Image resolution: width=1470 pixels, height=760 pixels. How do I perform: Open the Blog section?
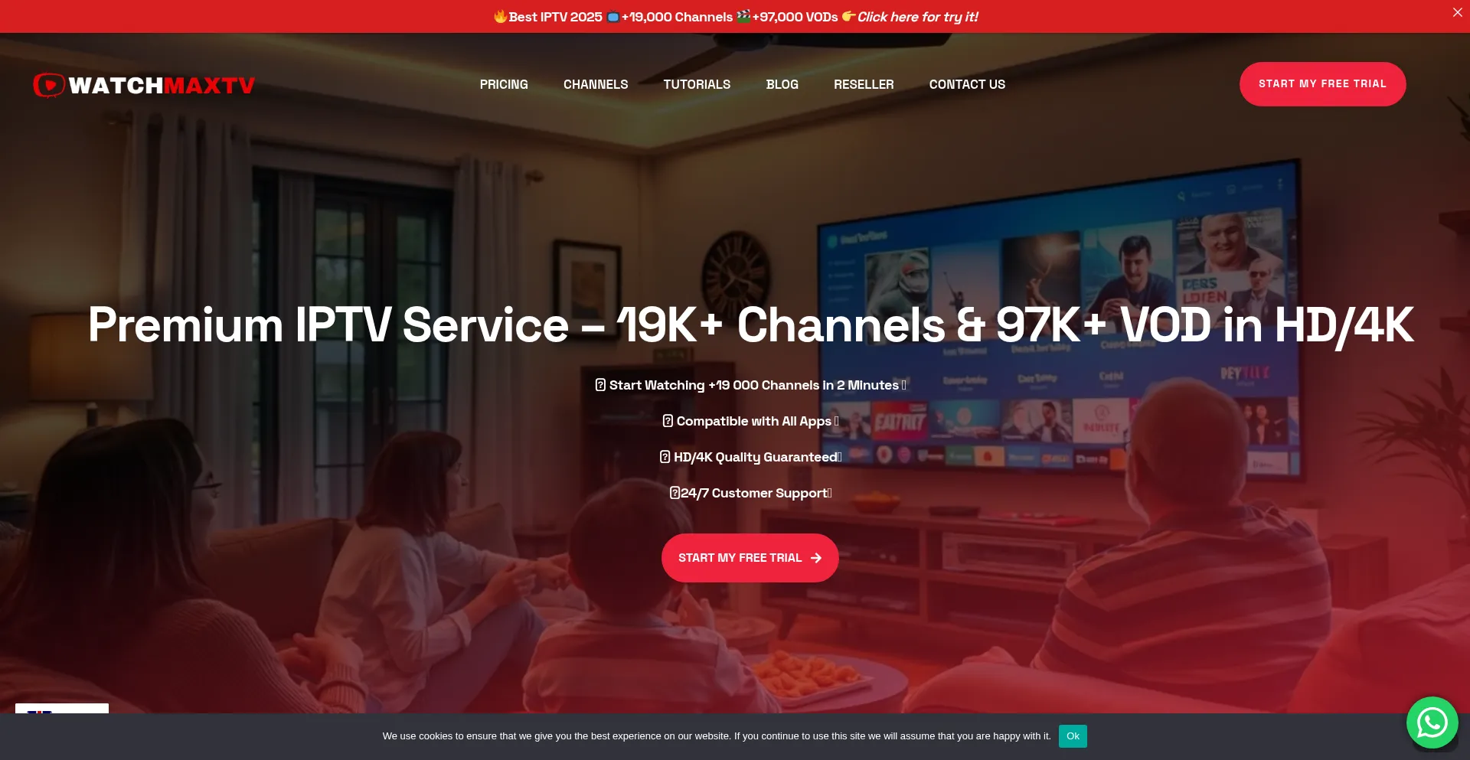click(782, 84)
